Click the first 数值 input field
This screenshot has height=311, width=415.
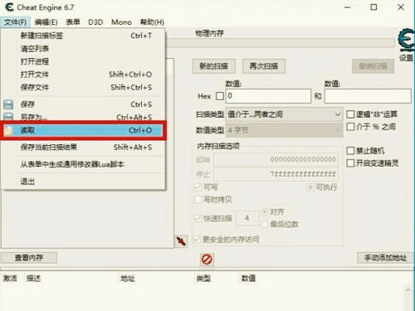pyautogui.click(x=268, y=96)
